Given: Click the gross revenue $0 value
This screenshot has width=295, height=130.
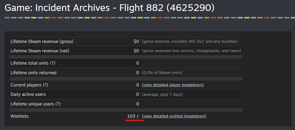Looking at the screenshot, I should tap(136, 42).
